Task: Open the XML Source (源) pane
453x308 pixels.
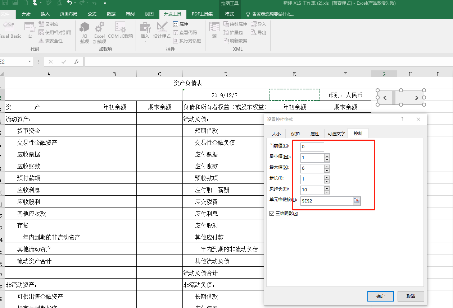Action: tap(214, 30)
